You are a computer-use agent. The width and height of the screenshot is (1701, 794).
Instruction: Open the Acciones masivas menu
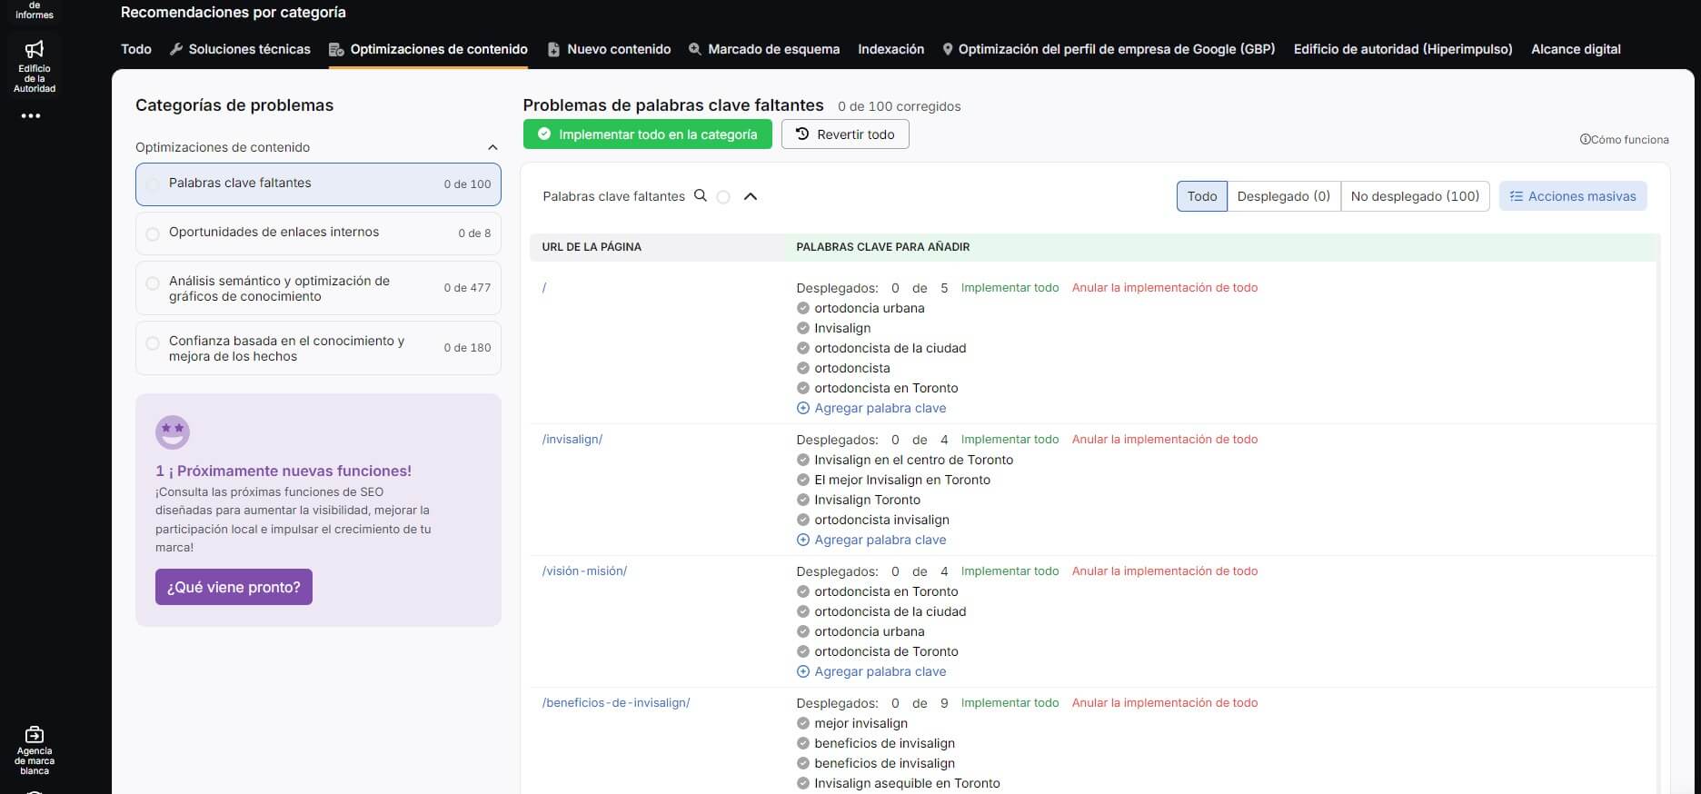coord(1572,196)
